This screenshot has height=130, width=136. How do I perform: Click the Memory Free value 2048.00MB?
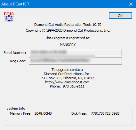(43, 113)
